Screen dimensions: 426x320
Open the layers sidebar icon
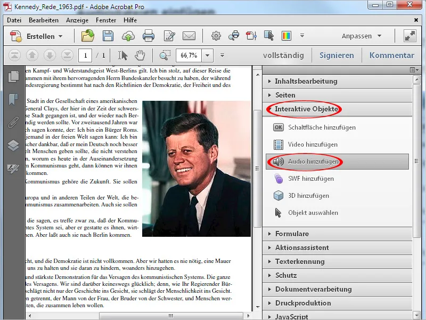(x=13, y=146)
